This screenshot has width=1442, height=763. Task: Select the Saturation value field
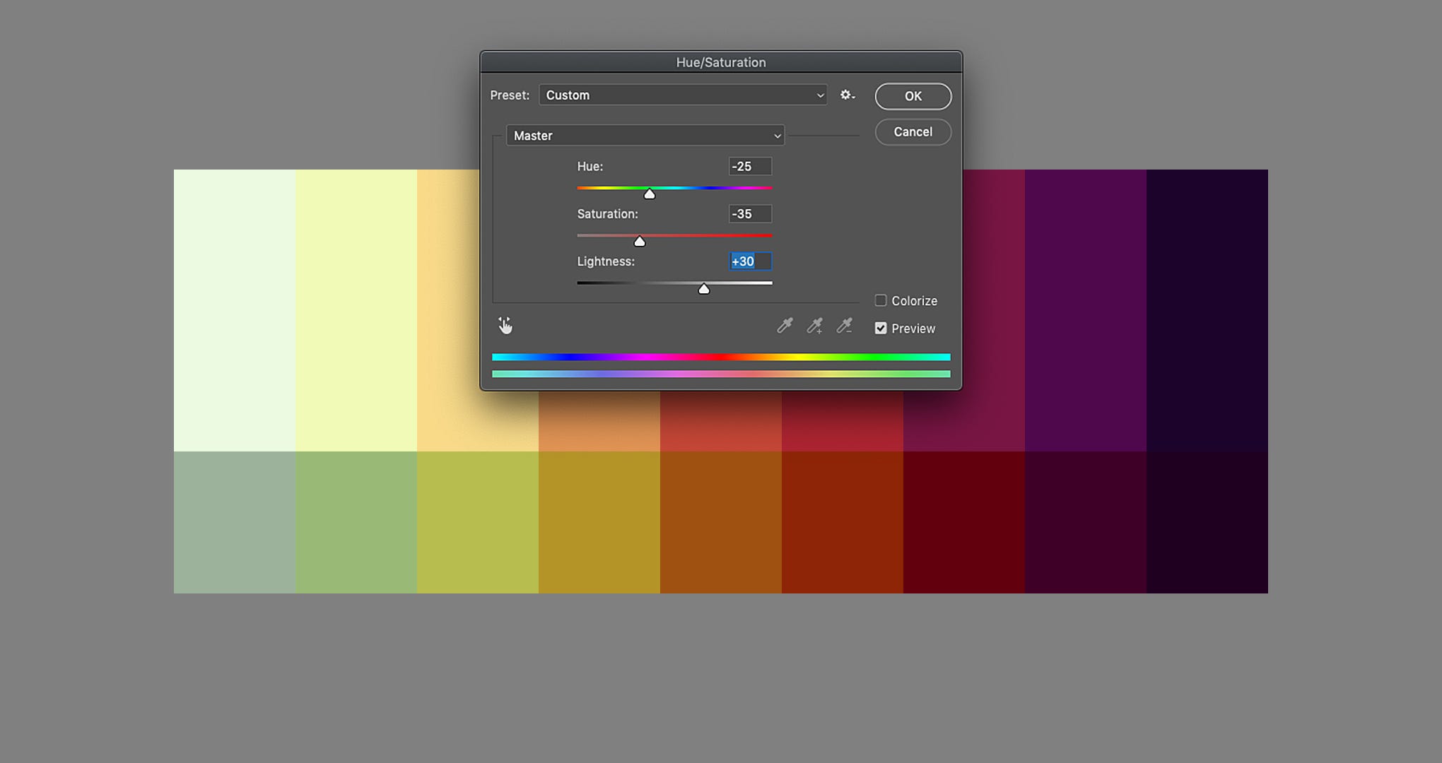click(x=749, y=213)
